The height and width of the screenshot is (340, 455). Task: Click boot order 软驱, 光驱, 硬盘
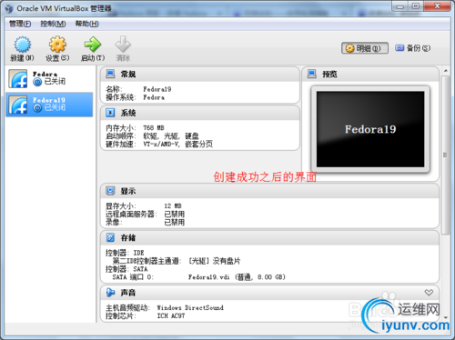pos(171,136)
